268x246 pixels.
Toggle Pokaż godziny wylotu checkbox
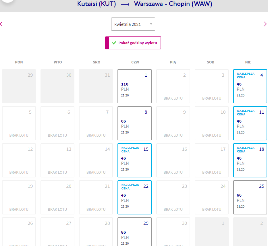[133, 43]
